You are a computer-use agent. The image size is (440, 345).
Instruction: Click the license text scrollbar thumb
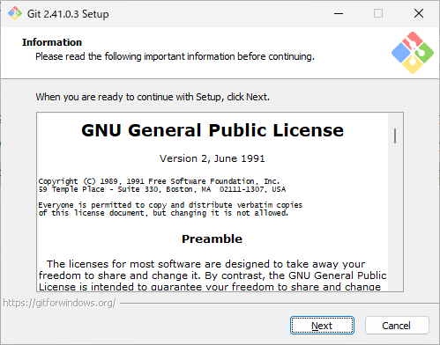click(395, 136)
